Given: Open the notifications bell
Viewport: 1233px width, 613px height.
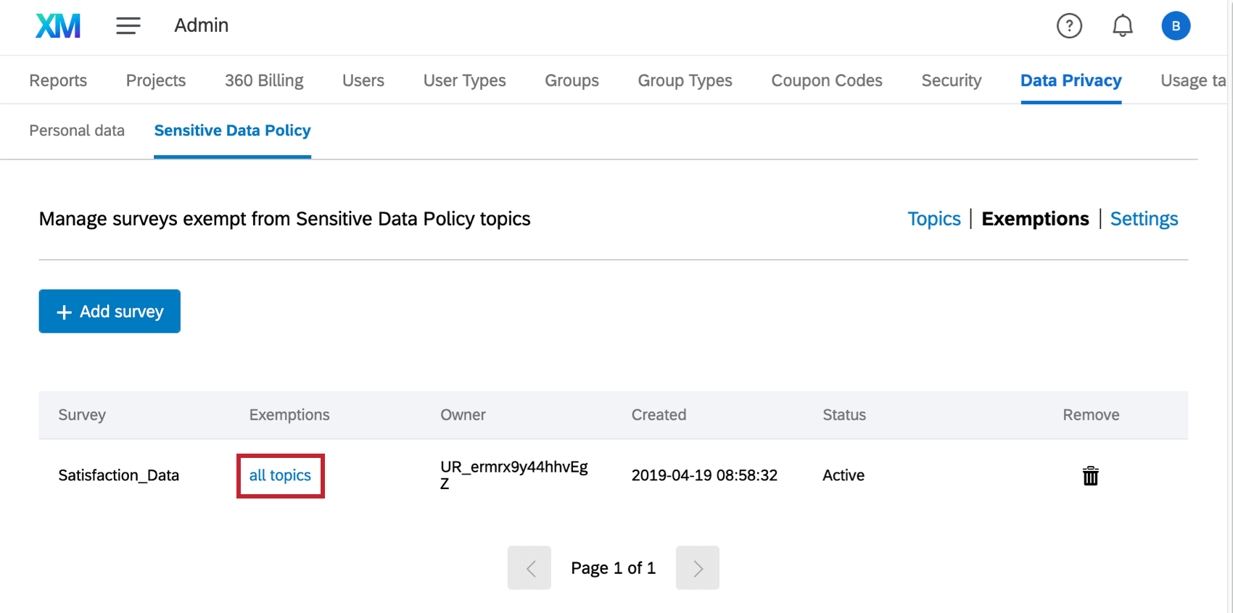Looking at the screenshot, I should tap(1122, 26).
